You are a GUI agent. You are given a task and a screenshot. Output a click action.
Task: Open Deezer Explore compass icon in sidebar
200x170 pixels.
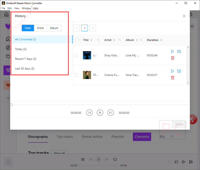point(8,47)
